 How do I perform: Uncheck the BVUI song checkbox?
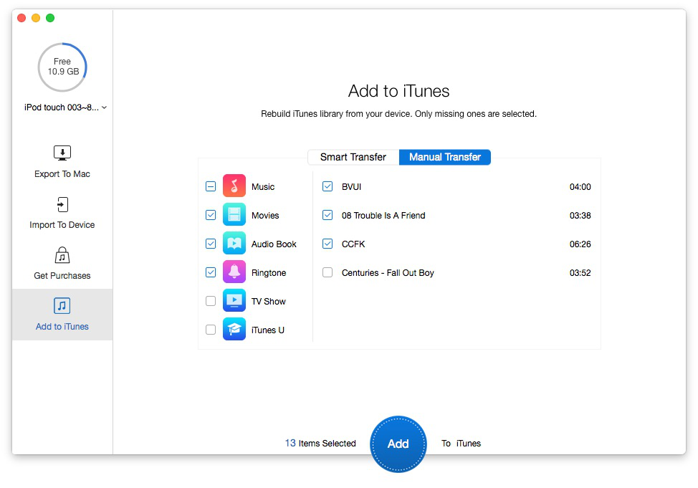[x=328, y=186]
